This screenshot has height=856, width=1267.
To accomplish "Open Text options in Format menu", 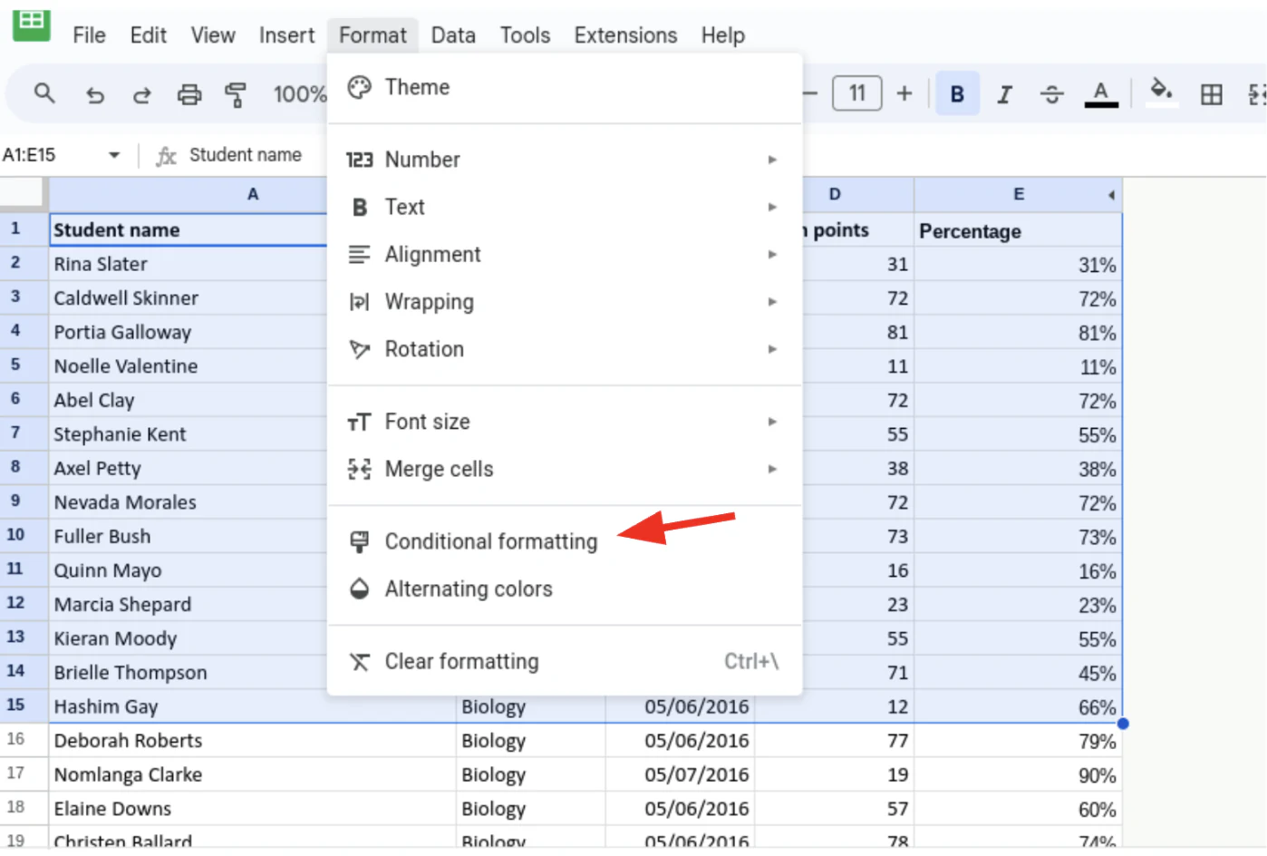I will click(x=565, y=207).
